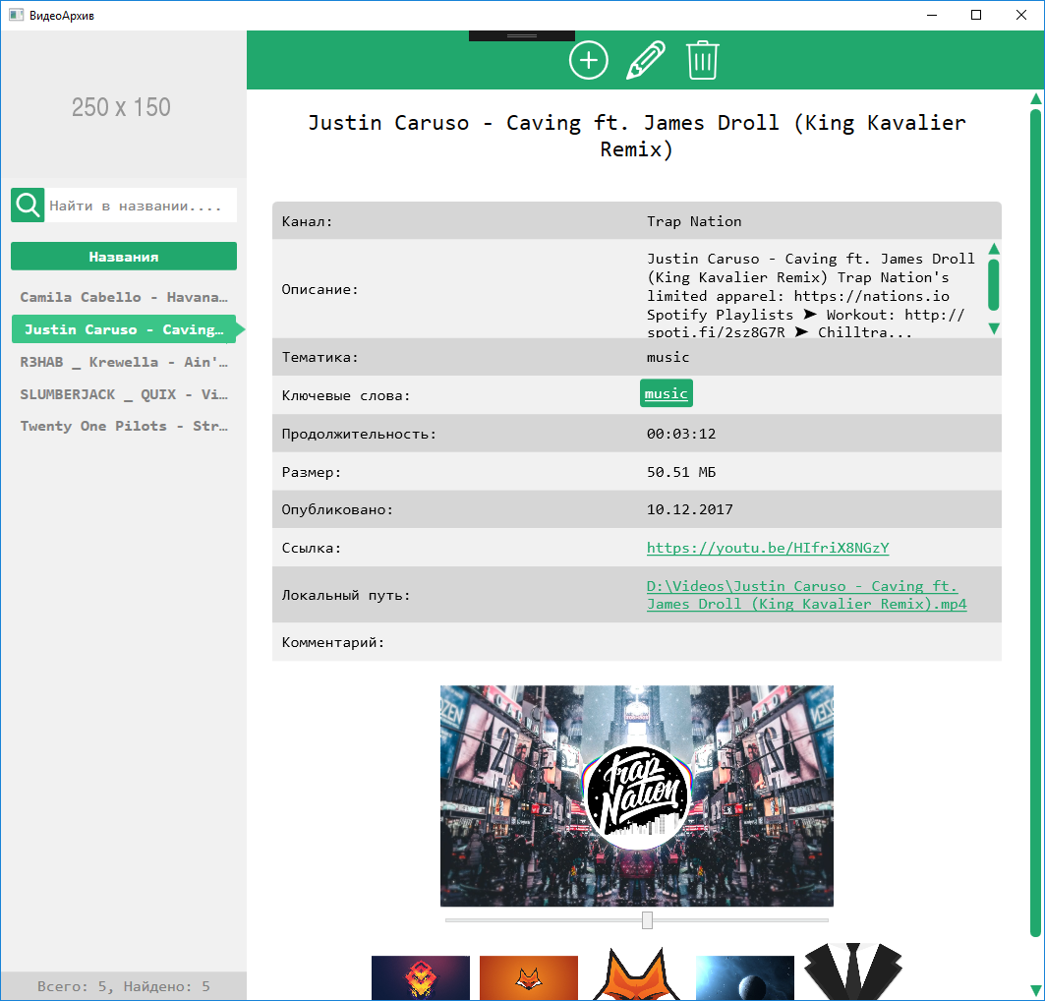This screenshot has height=1001, width=1045.
Task: Select "Twenty One Pilots" list entry
Action: [x=124, y=427]
